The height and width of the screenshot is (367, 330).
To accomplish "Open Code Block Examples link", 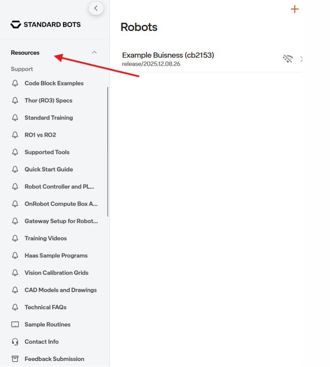I will click(54, 83).
